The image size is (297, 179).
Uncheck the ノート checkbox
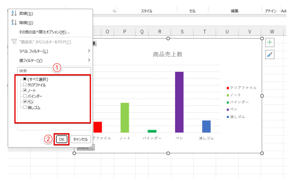coord(25,90)
